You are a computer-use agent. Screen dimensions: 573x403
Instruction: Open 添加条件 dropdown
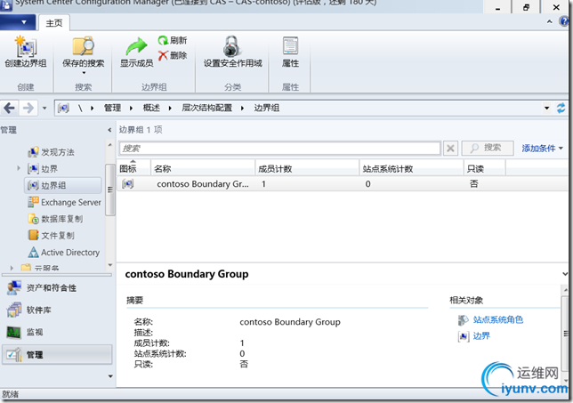(x=542, y=149)
